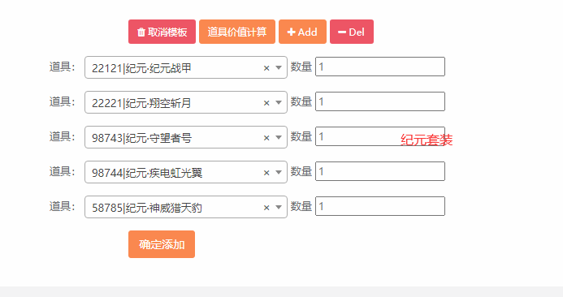Clear the 58785|纪元·神威猎天豹 selection with its ×
Viewport: 563px width, 297px height.
(x=266, y=207)
